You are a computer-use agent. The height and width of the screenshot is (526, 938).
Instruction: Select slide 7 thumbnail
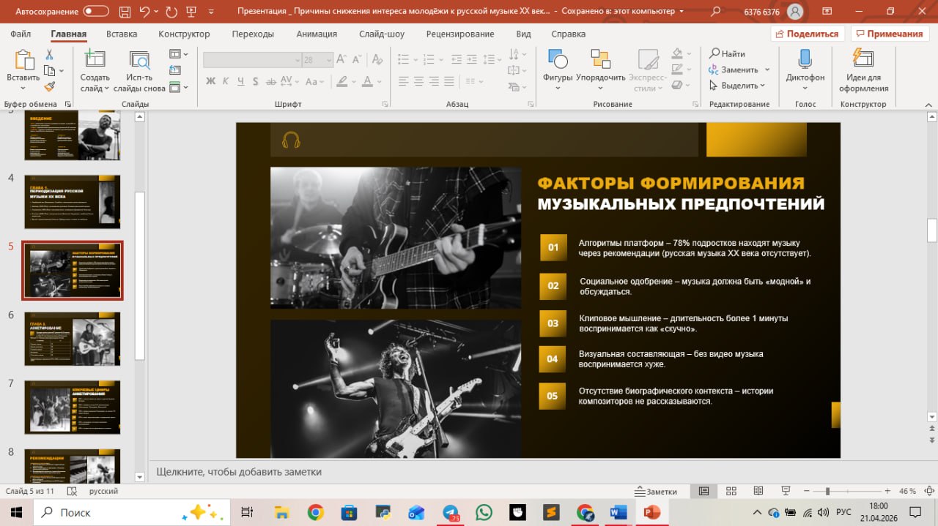click(72, 407)
